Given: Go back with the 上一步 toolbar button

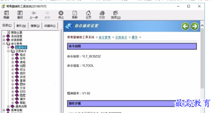Looking at the screenshot, I should (x=34, y=15).
